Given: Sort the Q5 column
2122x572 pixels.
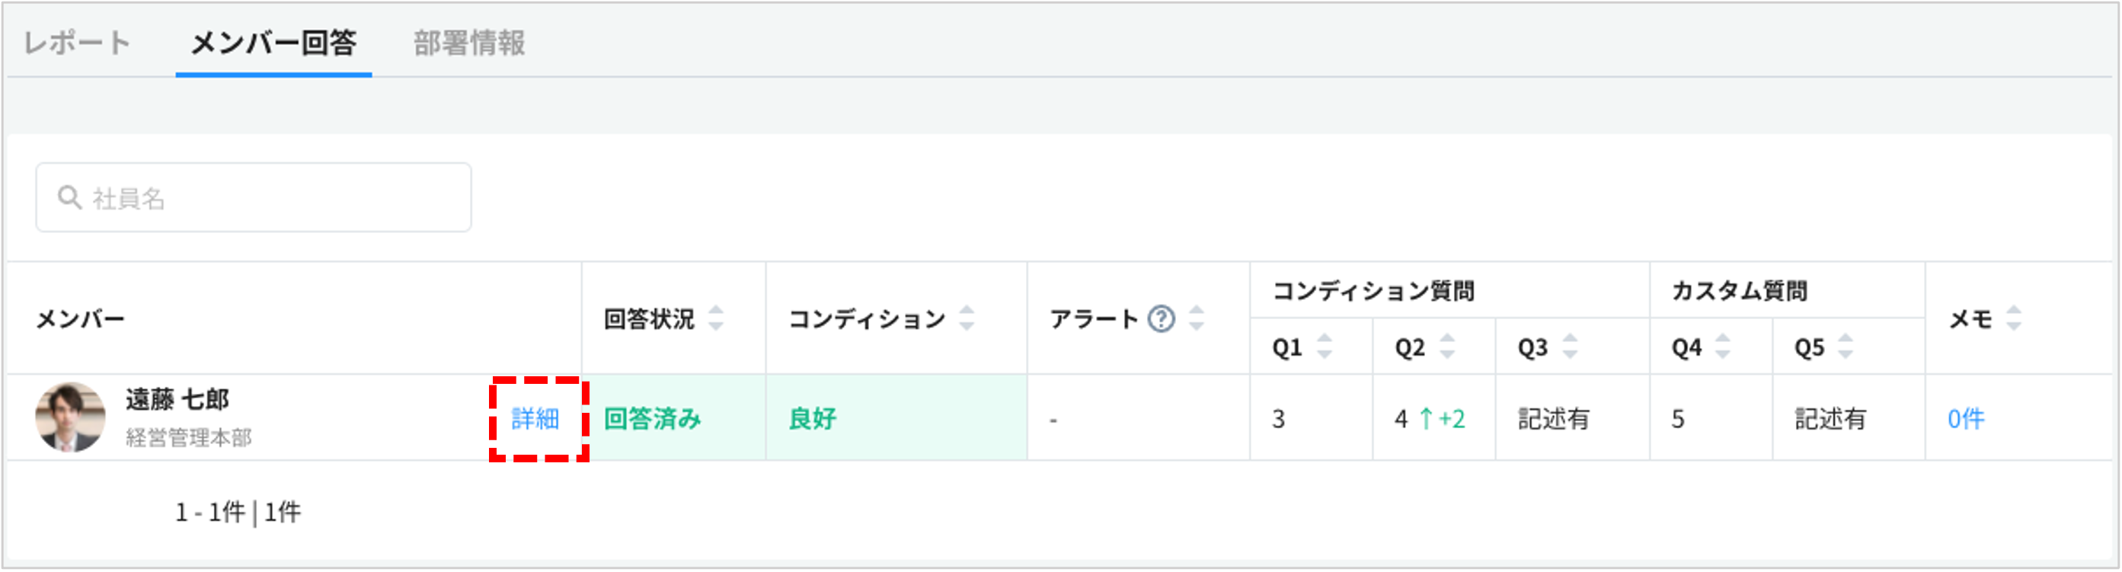Looking at the screenshot, I should tap(1846, 347).
